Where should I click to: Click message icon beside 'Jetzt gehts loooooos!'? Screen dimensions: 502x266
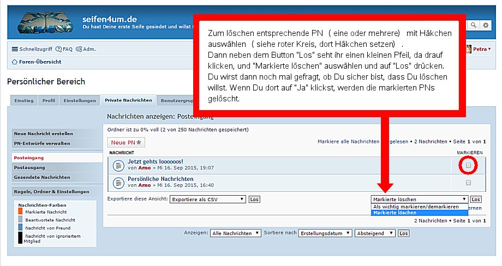(x=118, y=165)
